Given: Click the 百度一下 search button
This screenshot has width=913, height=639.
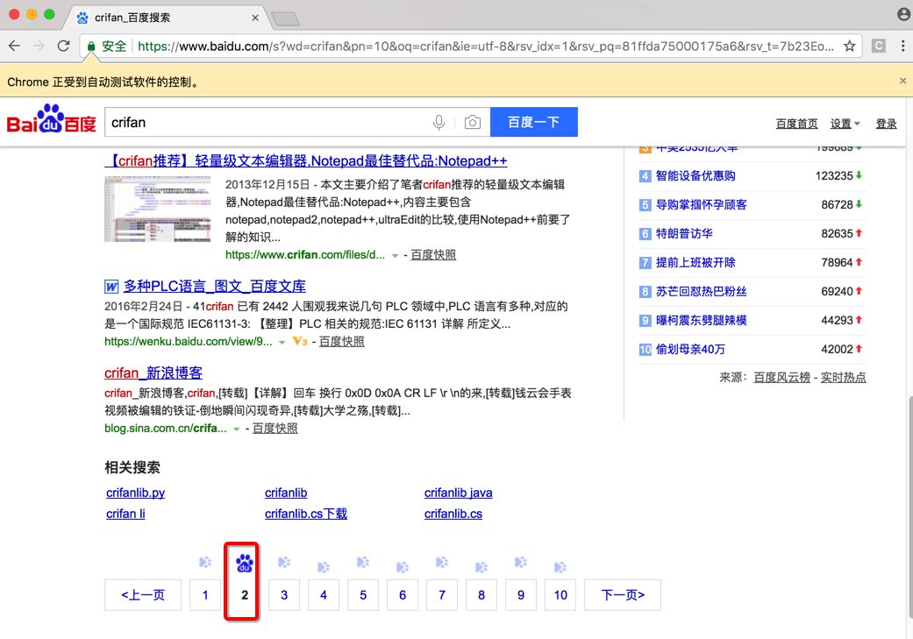Looking at the screenshot, I should tap(534, 122).
